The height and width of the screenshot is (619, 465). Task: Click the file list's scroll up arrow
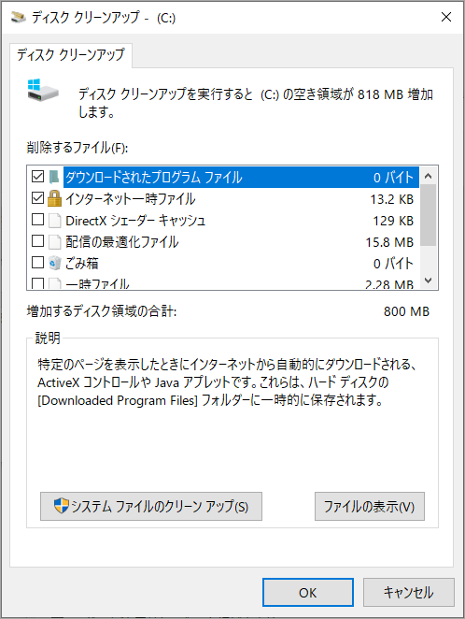click(x=429, y=176)
